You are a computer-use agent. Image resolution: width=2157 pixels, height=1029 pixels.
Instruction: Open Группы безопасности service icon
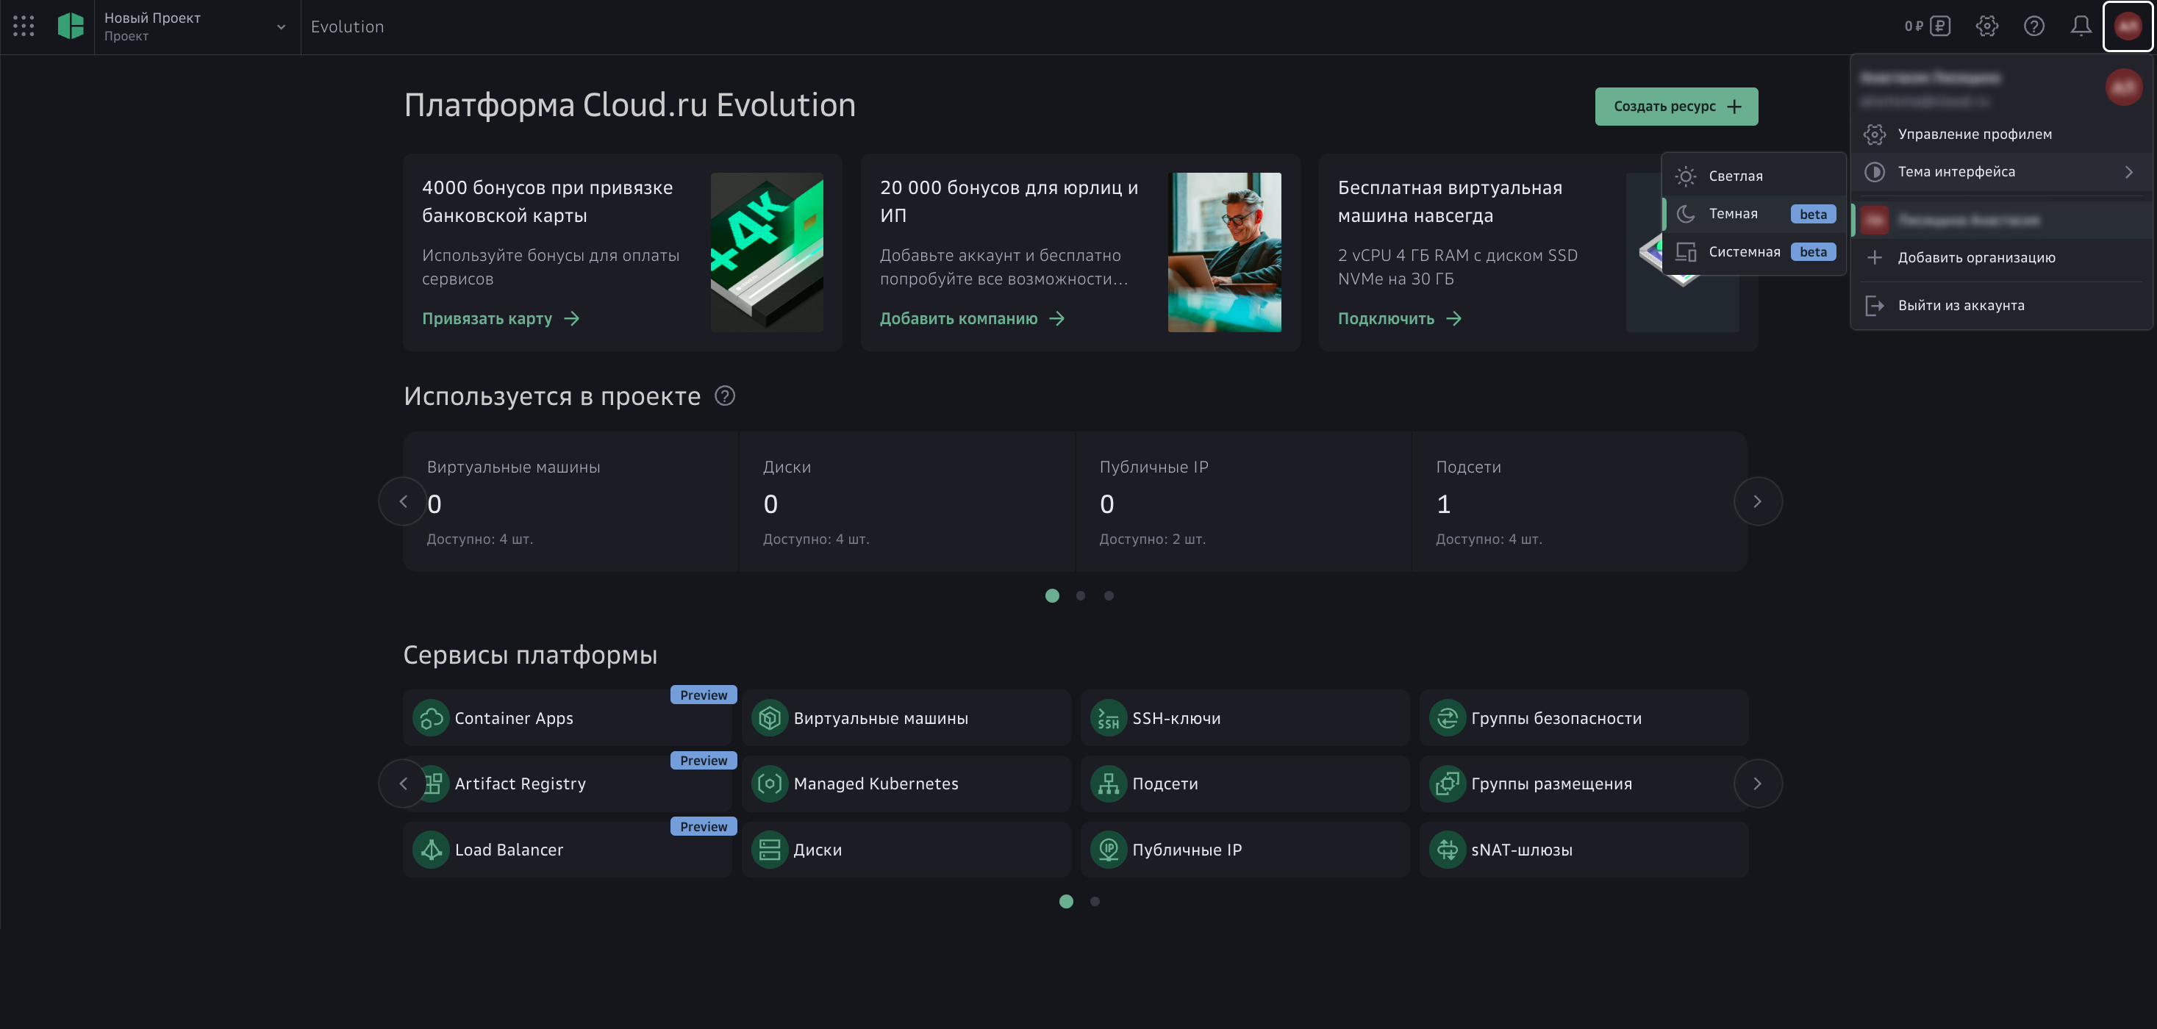pos(1447,718)
